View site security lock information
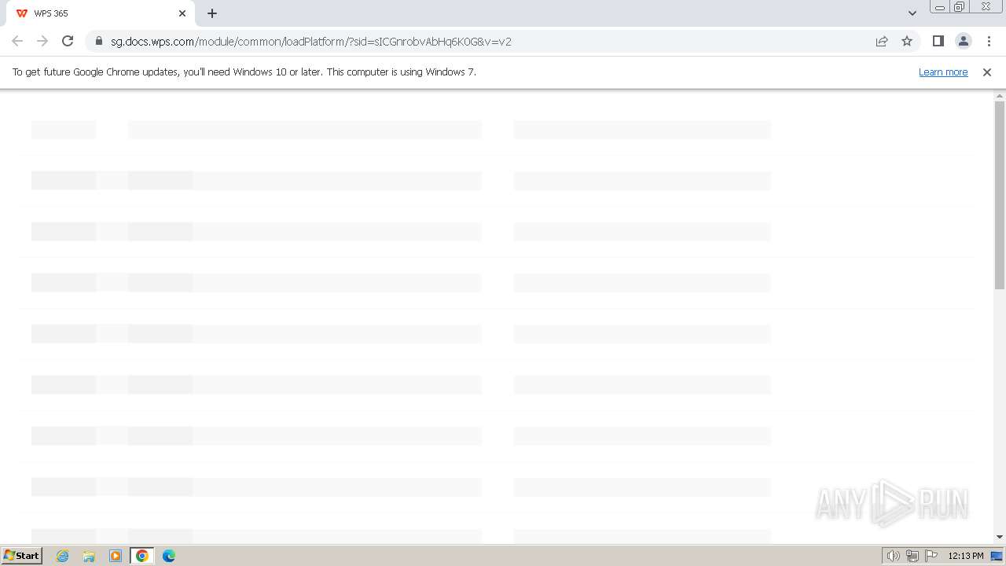1006x566 pixels. (x=99, y=41)
